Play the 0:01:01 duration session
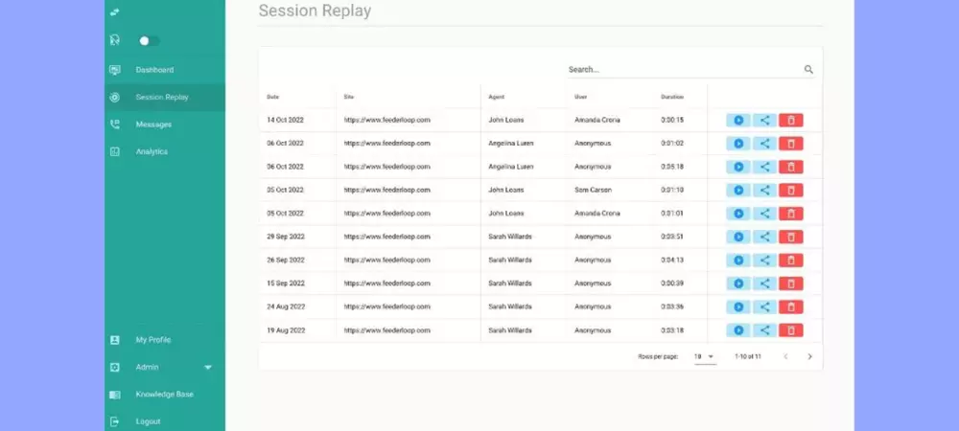Viewport: 959px width, 431px height. tap(738, 214)
